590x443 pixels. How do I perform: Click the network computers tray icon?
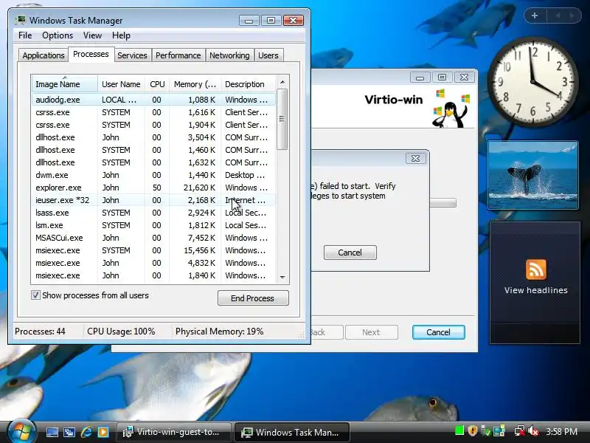(x=499, y=431)
